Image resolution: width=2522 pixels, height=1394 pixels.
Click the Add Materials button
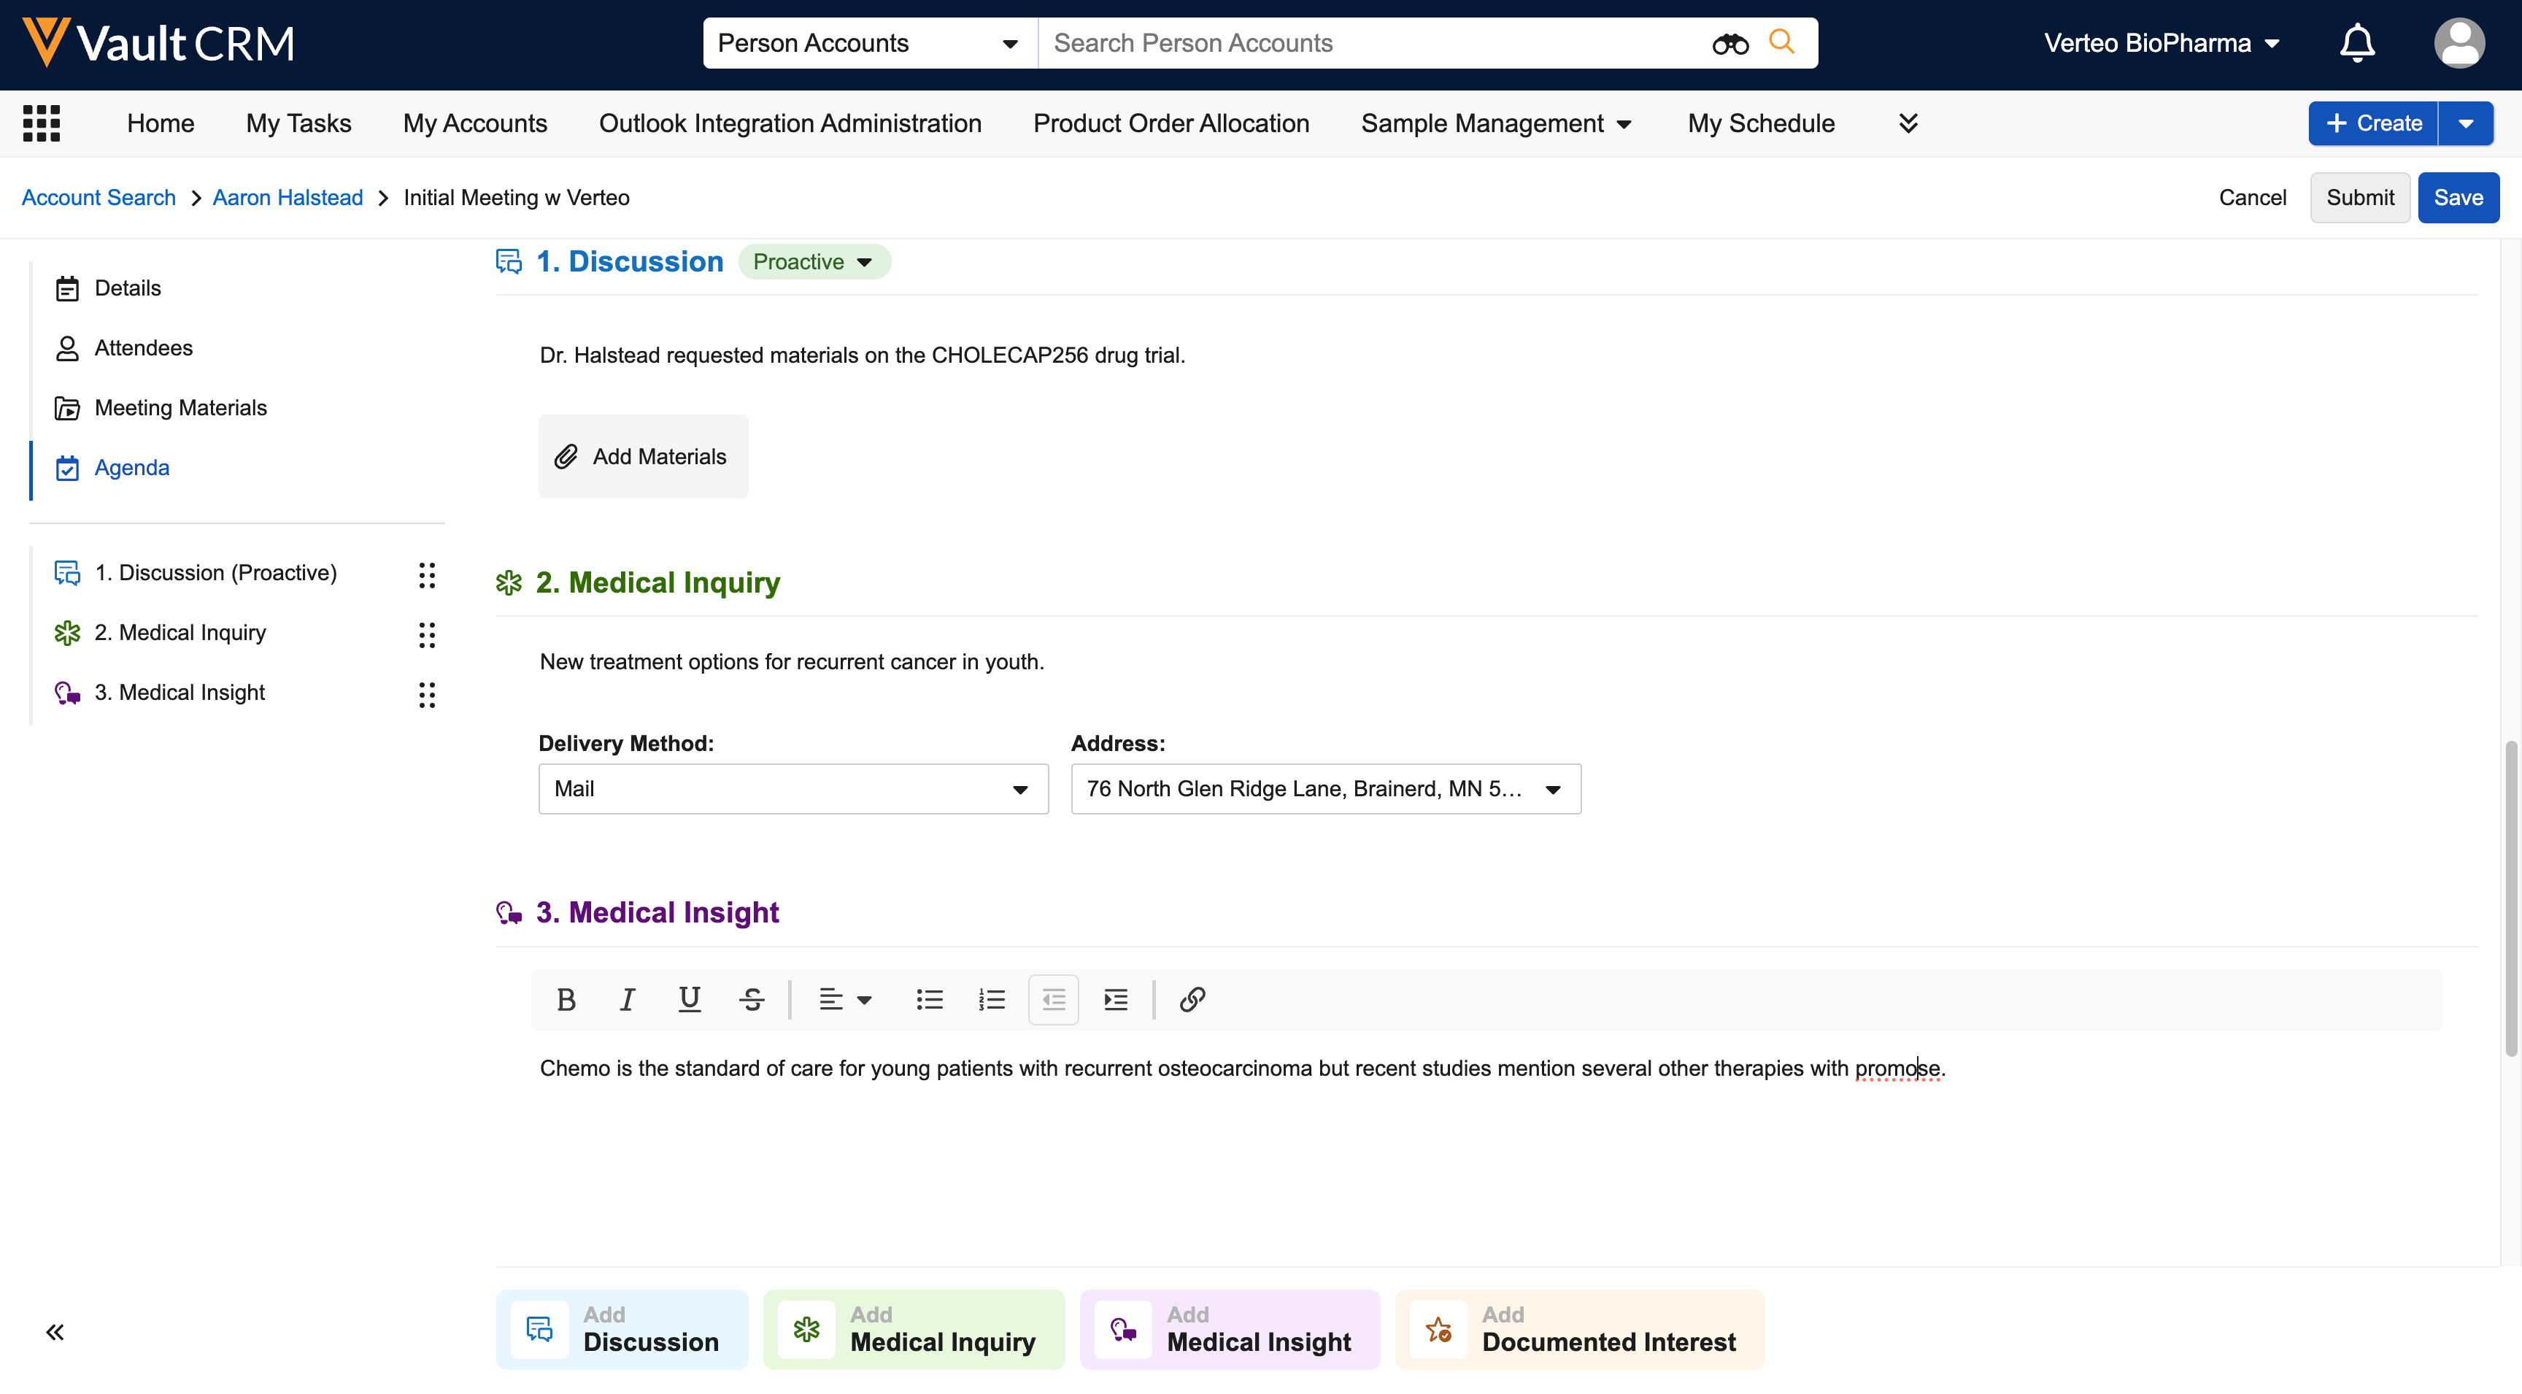click(643, 456)
